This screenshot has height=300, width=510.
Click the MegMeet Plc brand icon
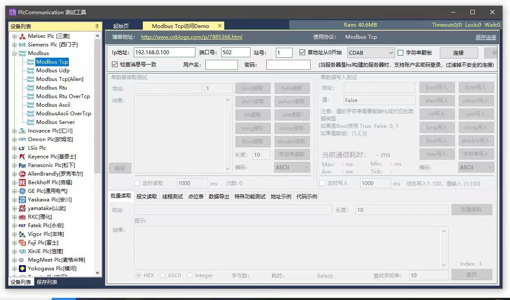(22, 260)
